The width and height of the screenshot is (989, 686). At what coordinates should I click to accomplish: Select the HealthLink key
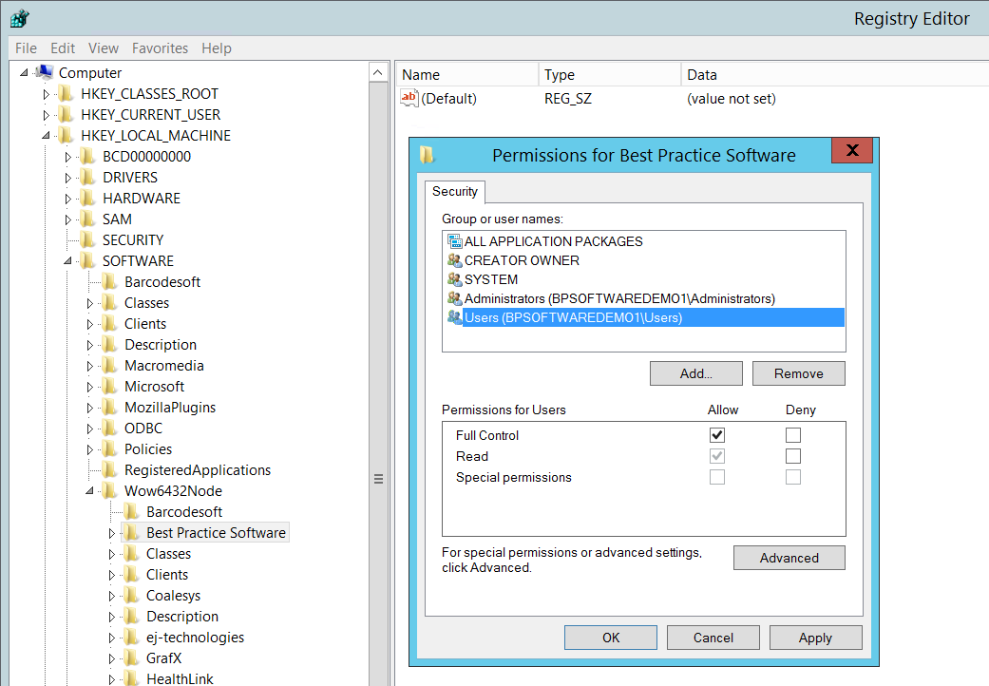coord(180,678)
